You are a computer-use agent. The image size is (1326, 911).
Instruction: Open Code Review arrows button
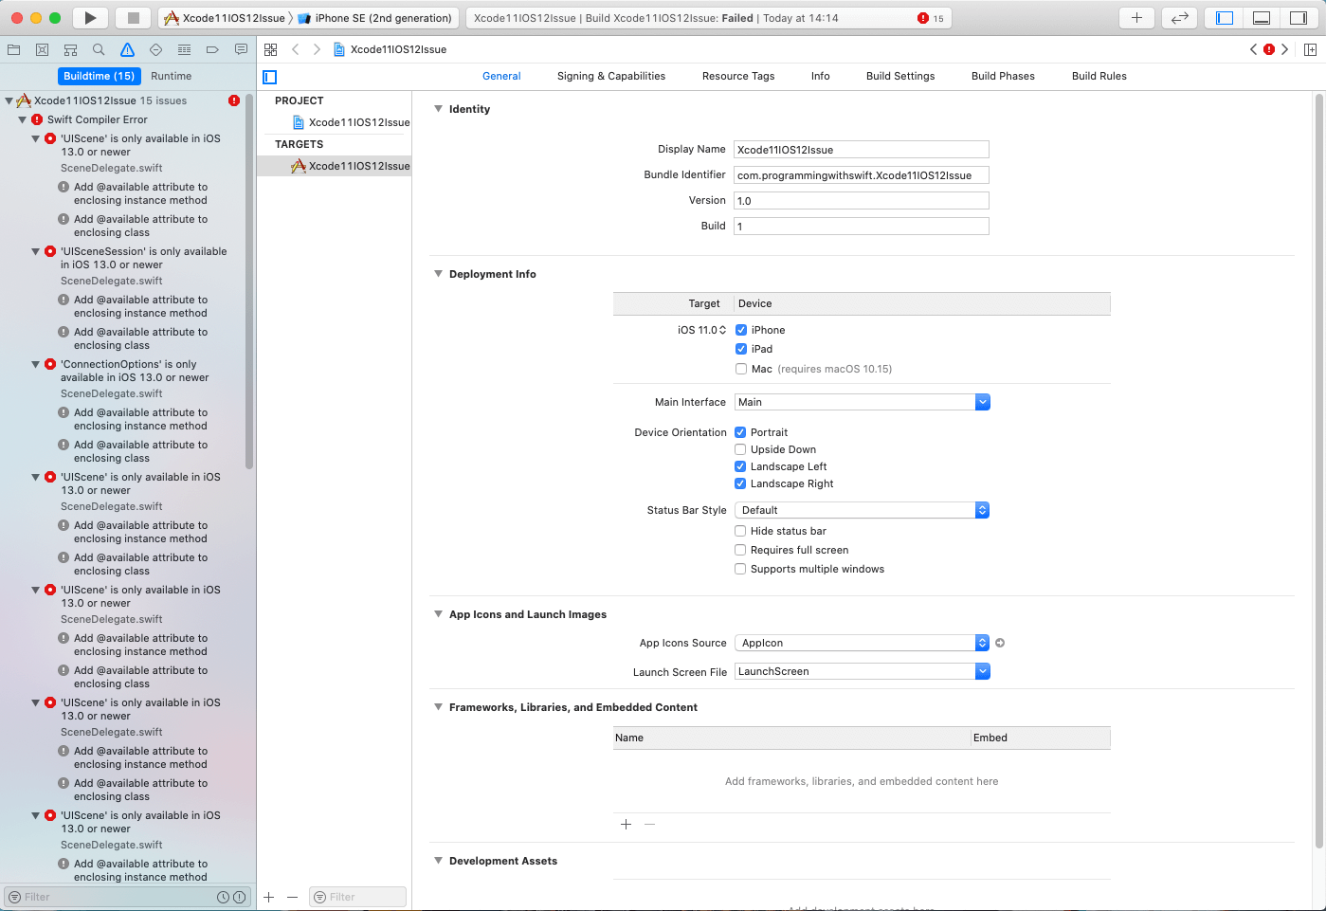click(1179, 18)
